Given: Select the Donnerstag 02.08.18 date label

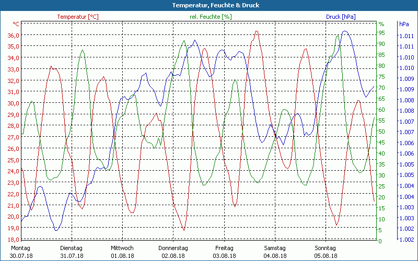Looking at the screenshot, I should (x=173, y=252).
